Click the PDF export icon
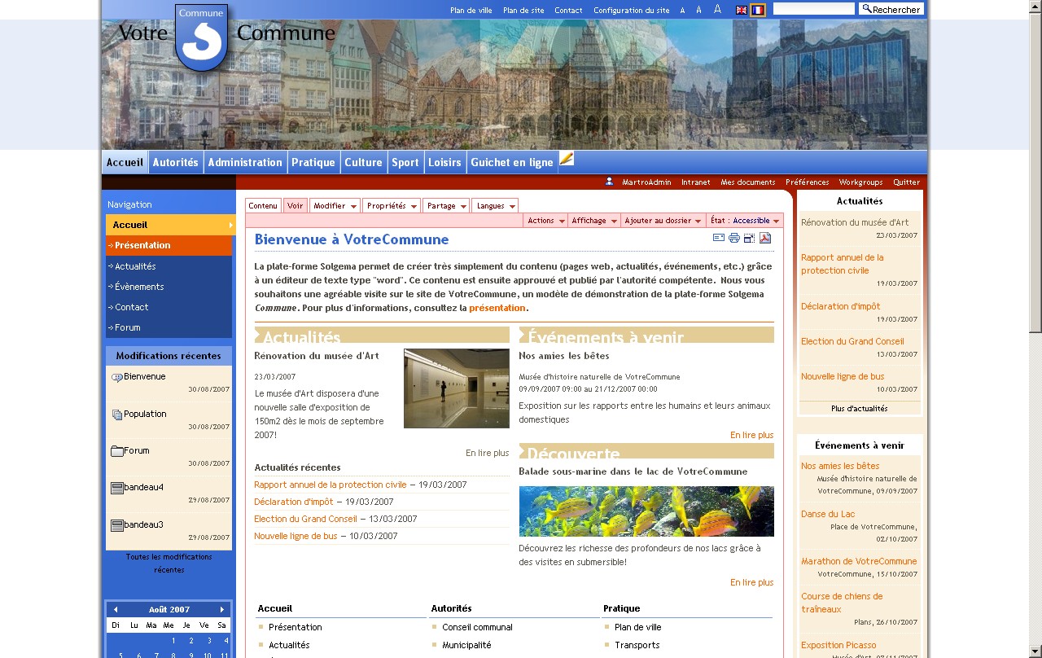This screenshot has height=658, width=1042. coord(765,238)
